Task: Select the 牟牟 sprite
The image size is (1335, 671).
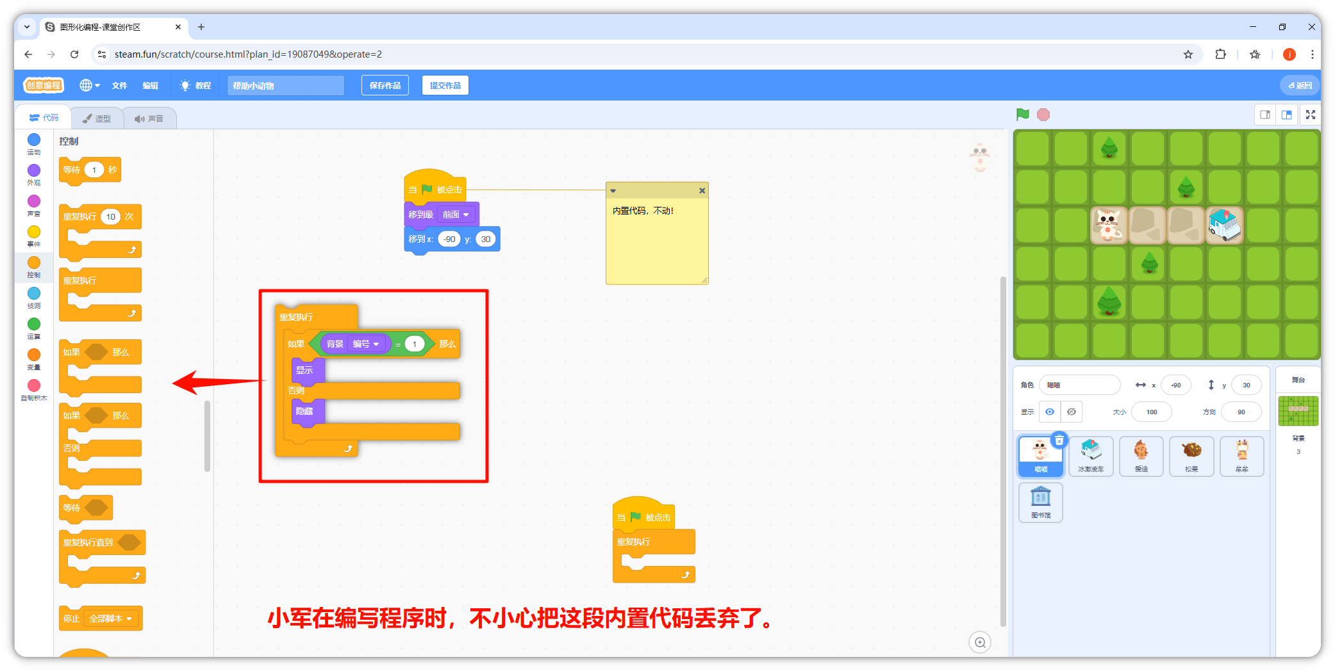Action: point(1242,456)
